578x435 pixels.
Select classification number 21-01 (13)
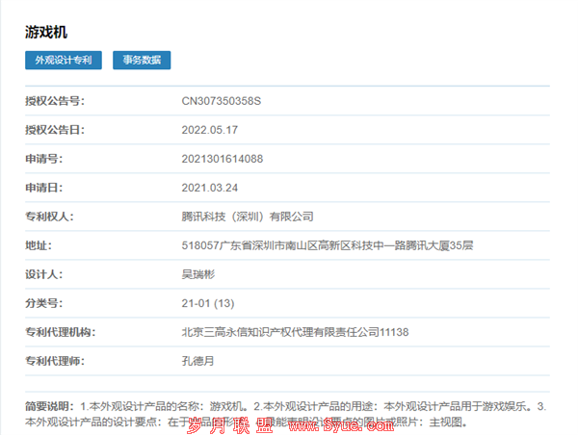(208, 303)
